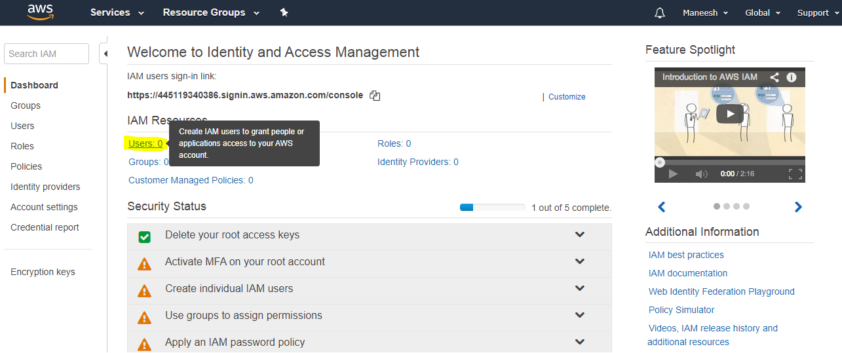Click the Customize link
The width and height of the screenshot is (842, 353).
click(x=567, y=97)
